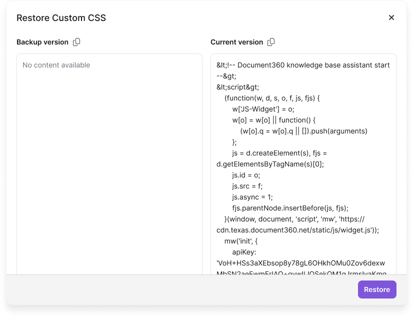The height and width of the screenshot is (317, 413).
Task: Click the '(function(w, d, s, o, f, js, fjs) {' line
Action: pyautogui.click(x=272, y=98)
